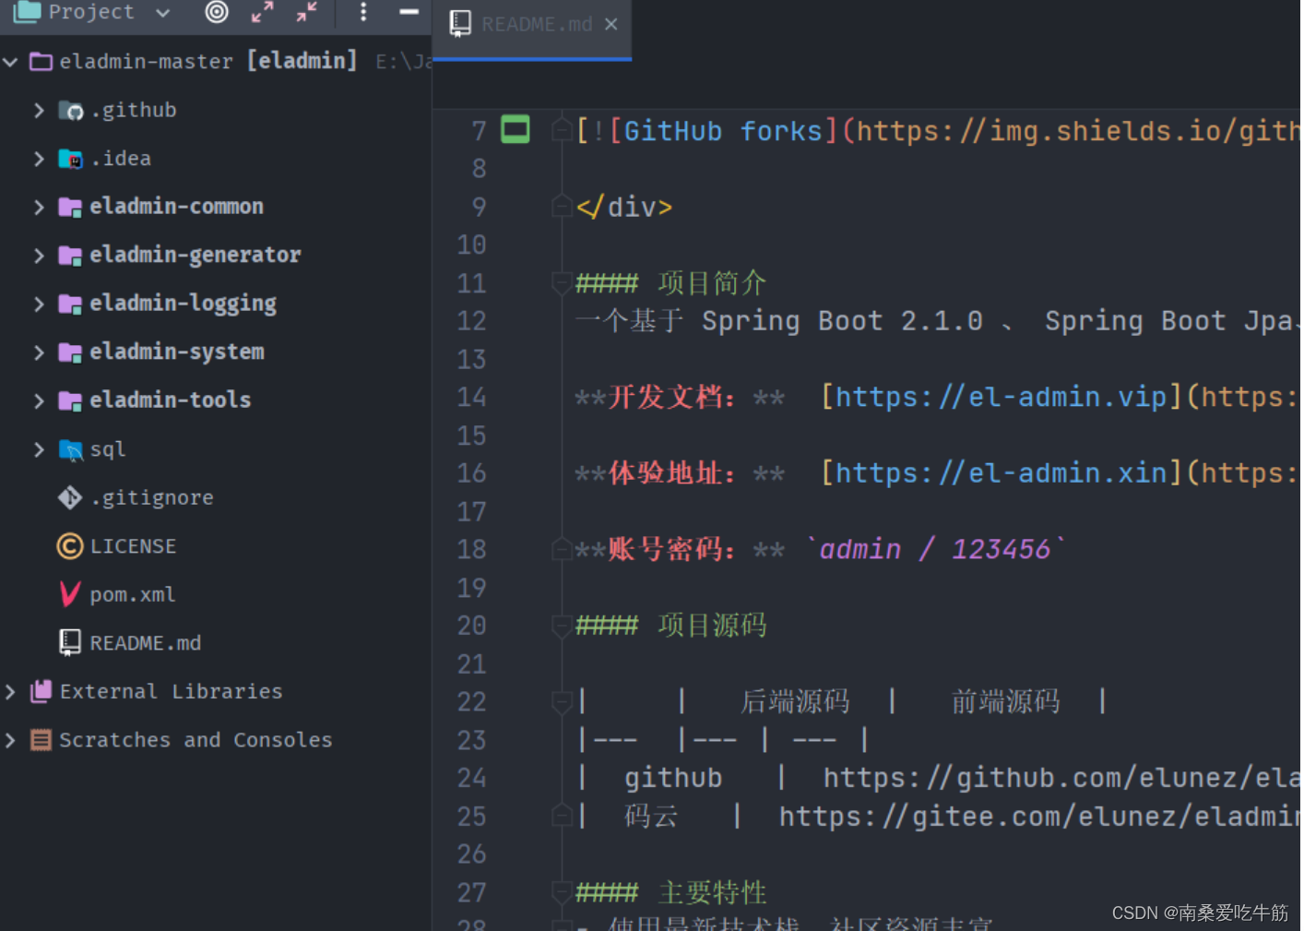Viewport: 1304px width, 931px height.
Task: Click the Select Opened File target icon
Action: pos(217,12)
